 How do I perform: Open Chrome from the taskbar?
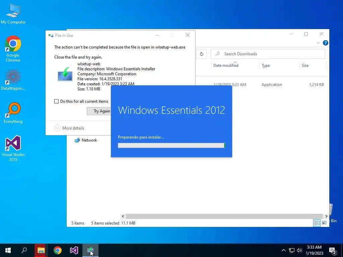pyautogui.click(x=58, y=250)
